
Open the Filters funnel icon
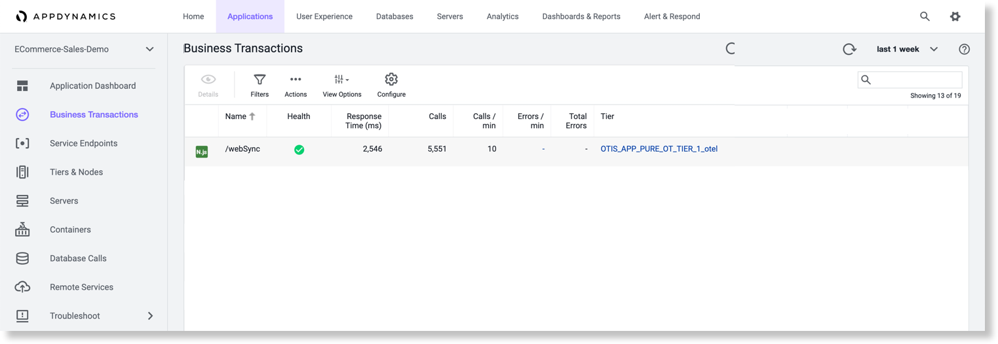[259, 79]
